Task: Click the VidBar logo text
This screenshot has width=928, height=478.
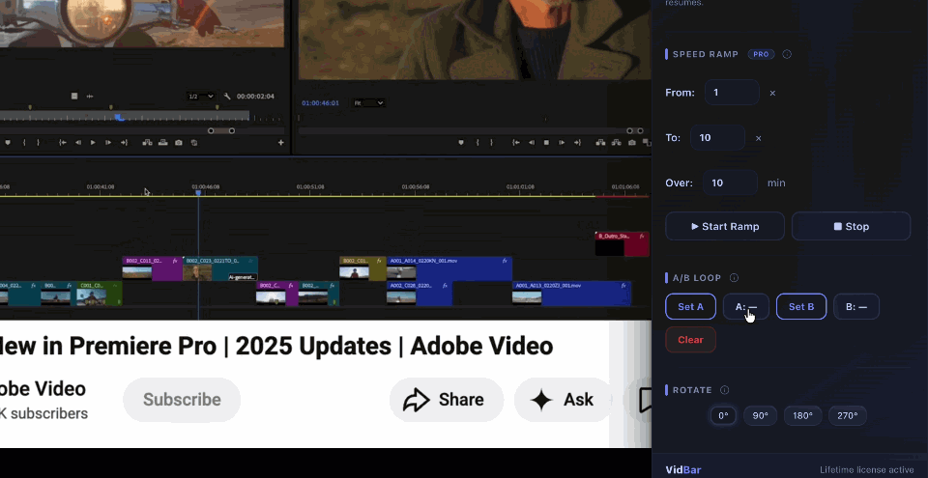Action: coord(683,470)
